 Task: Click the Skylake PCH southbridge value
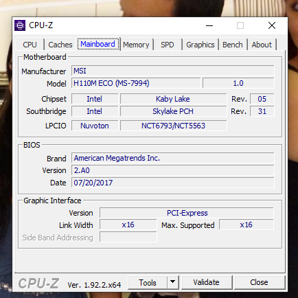pos(174,111)
